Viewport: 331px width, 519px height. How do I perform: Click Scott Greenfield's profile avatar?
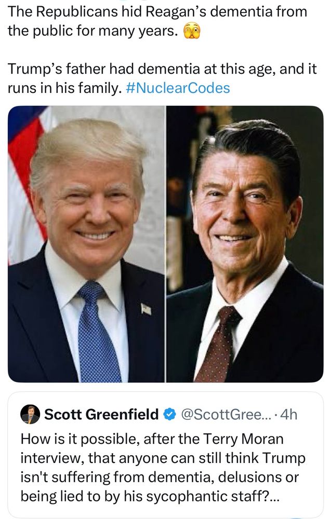point(30,414)
